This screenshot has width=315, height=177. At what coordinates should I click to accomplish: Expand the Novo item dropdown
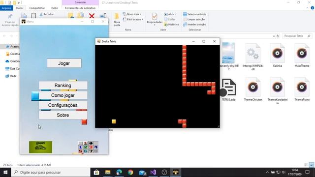tap(132, 14)
